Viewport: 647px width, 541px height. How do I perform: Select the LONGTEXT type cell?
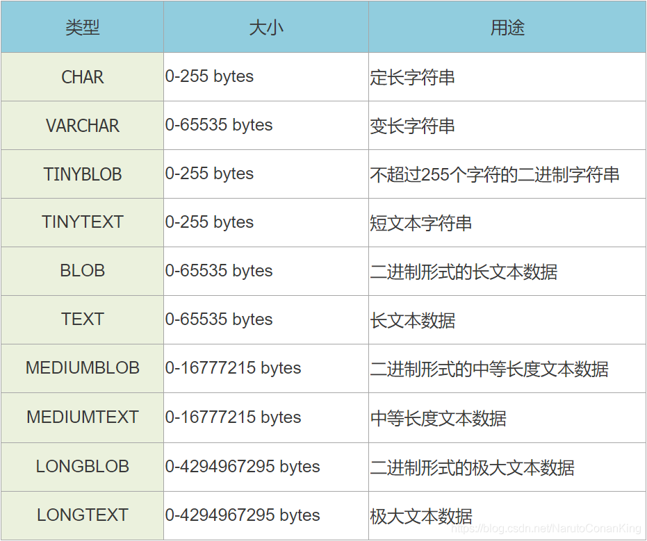tap(83, 515)
